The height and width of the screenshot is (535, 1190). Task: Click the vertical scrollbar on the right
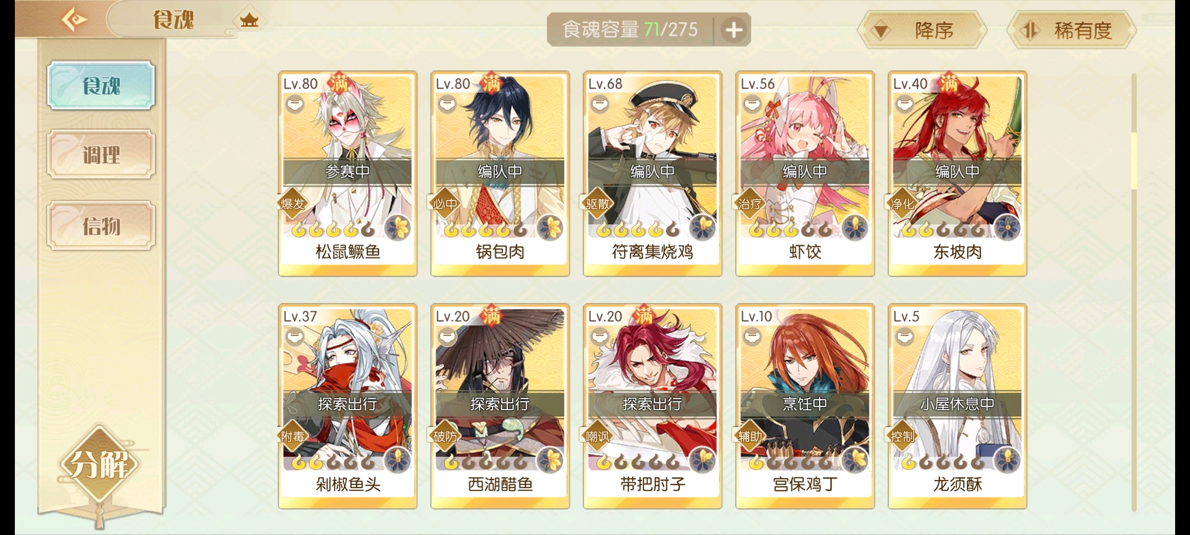pos(1133,292)
